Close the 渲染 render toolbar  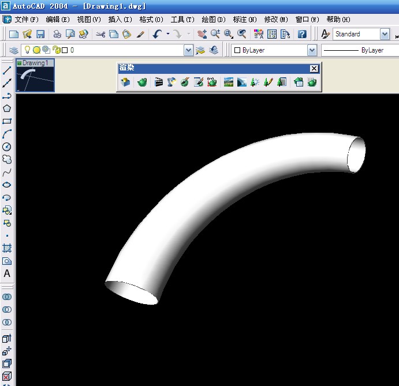click(314, 69)
